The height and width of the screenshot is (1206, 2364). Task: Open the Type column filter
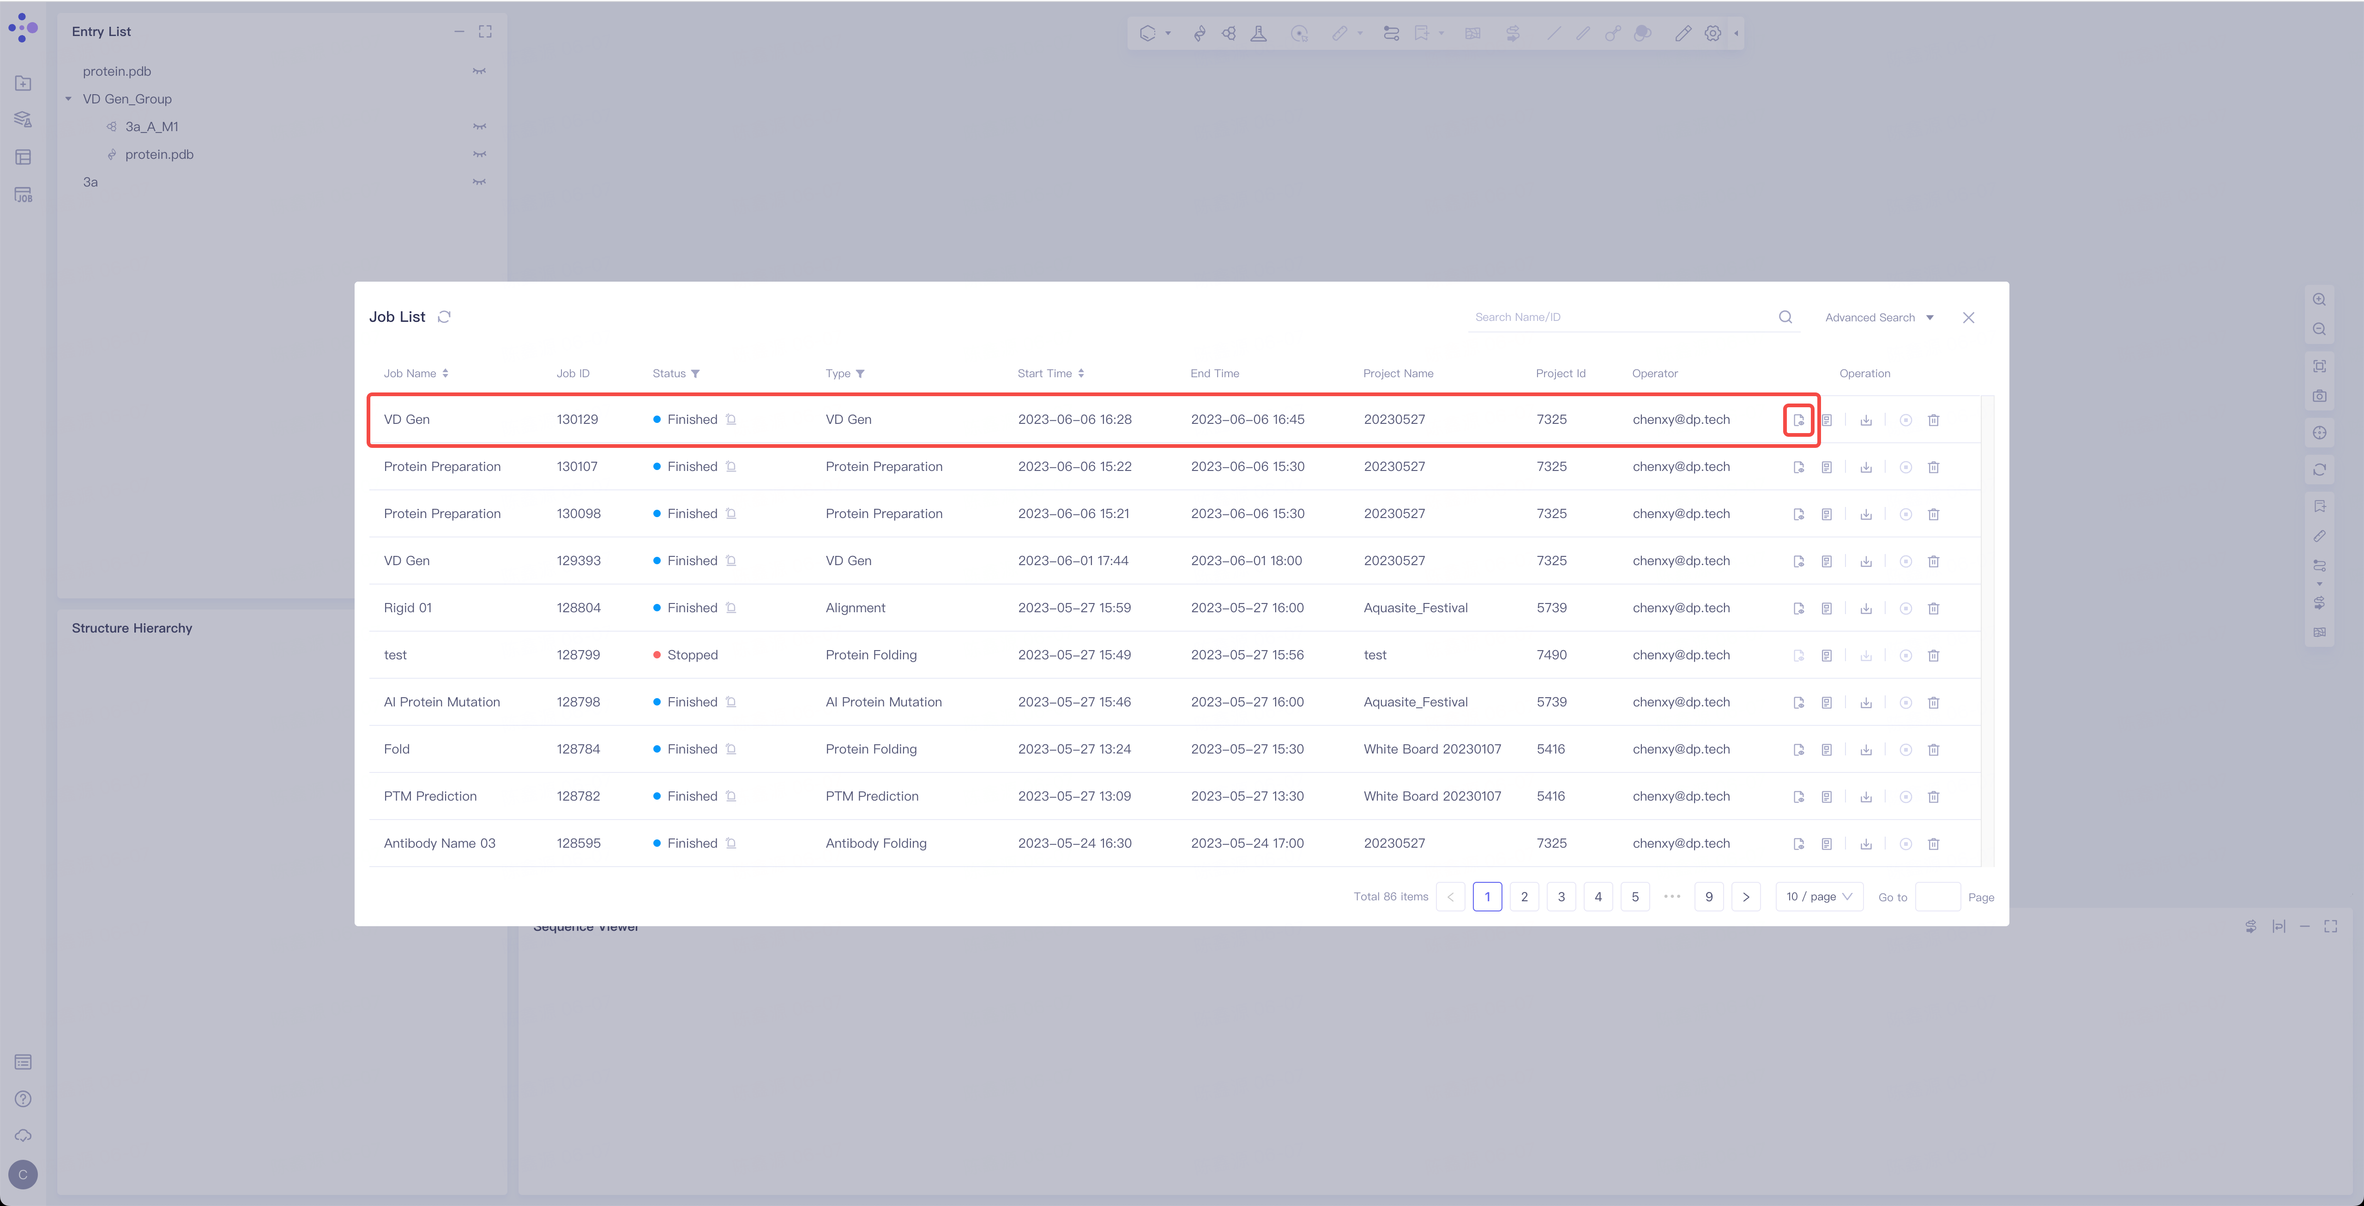coord(860,374)
